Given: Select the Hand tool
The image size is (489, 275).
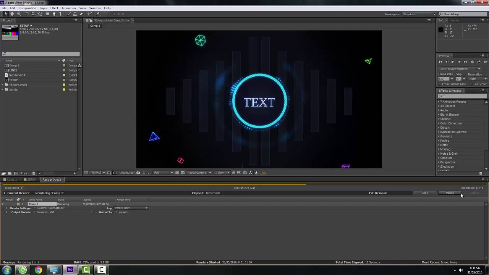Looking at the screenshot, I should (12, 14).
